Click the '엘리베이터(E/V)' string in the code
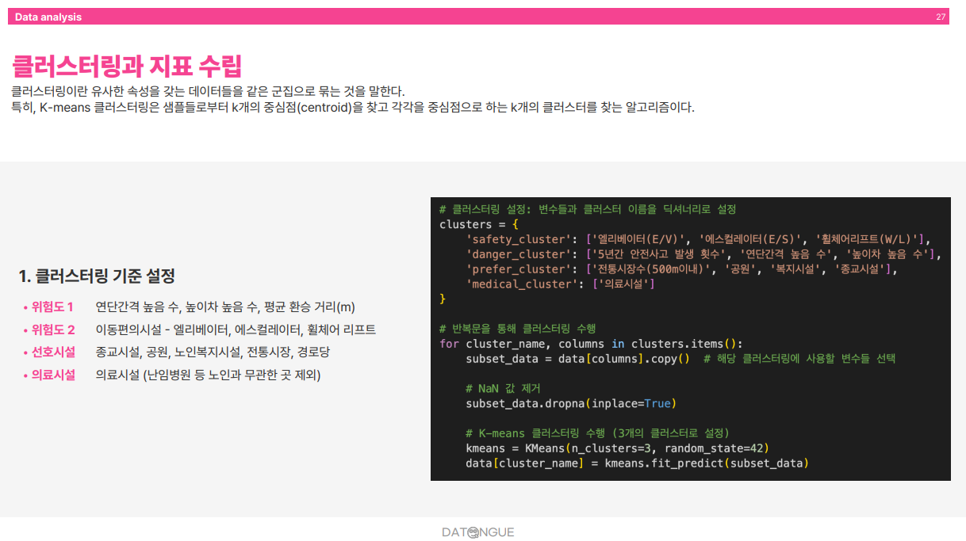 pos(638,239)
